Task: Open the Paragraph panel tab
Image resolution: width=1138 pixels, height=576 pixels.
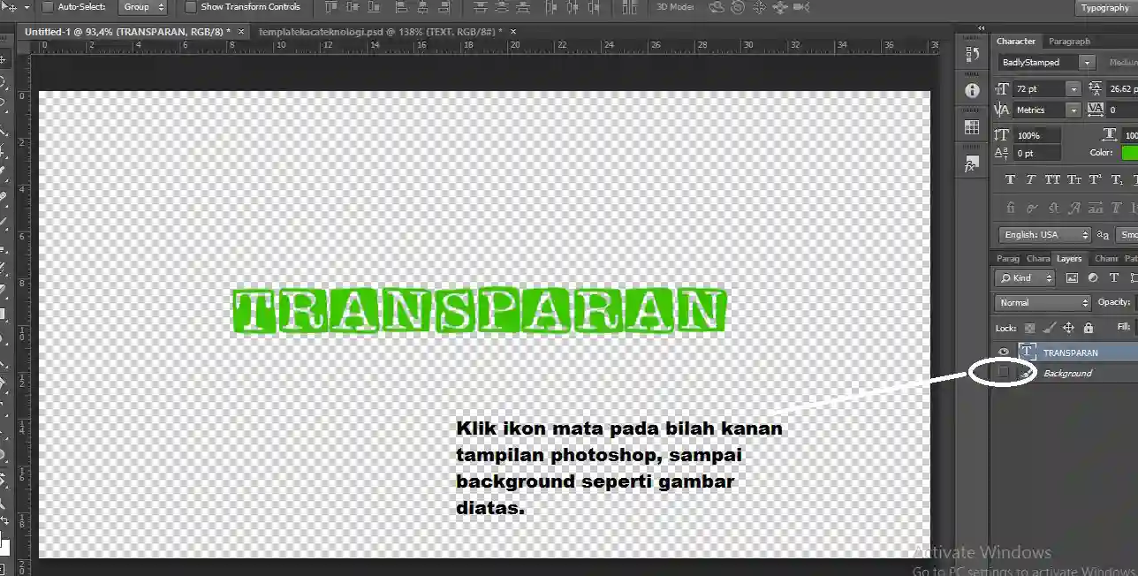Action: tap(1069, 42)
